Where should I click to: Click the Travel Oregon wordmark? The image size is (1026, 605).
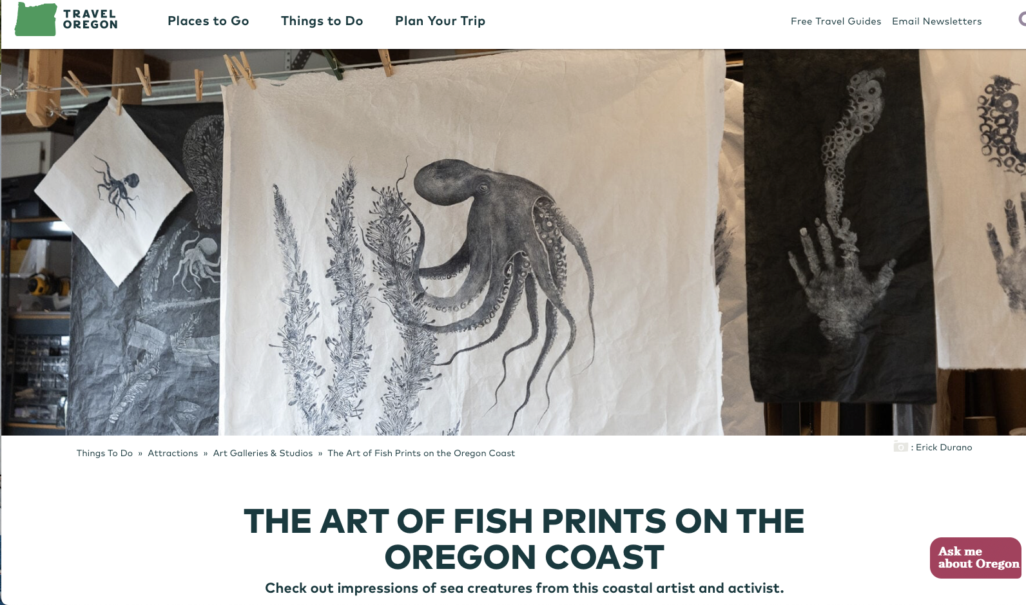click(x=90, y=19)
